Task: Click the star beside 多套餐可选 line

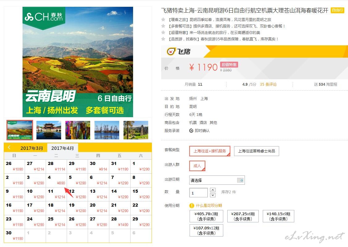Action: pyautogui.click(x=163, y=26)
